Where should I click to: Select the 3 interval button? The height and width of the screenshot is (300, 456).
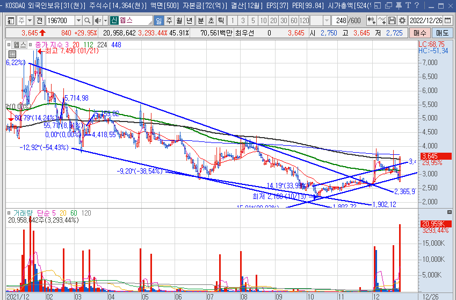243,20
